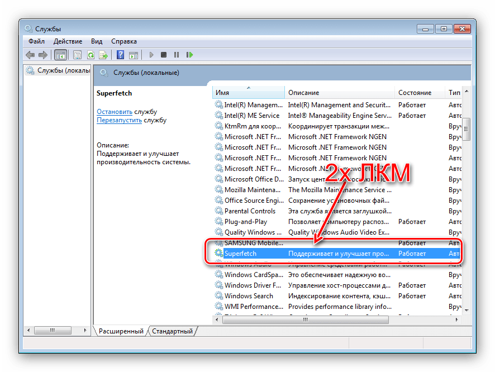Click the Export list toolbar icon

[103, 55]
